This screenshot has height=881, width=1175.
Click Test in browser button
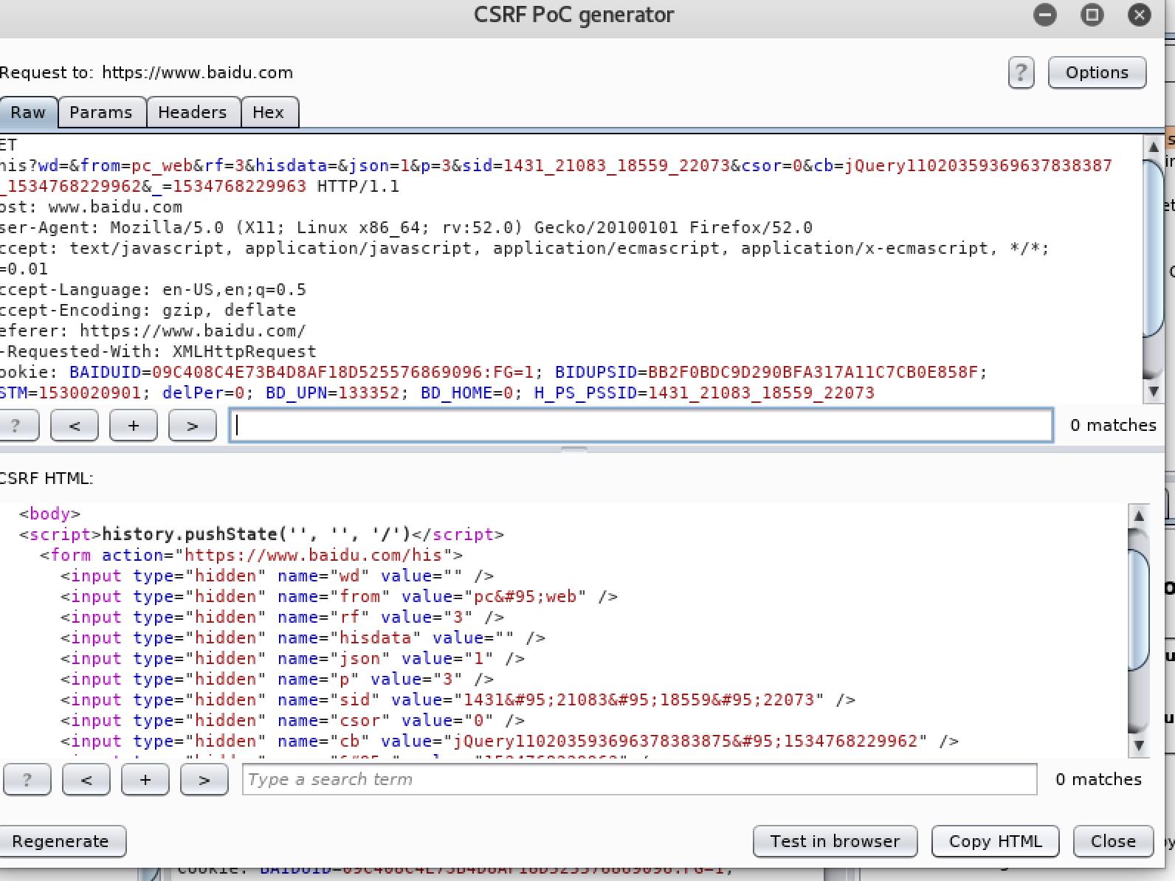pyautogui.click(x=835, y=841)
